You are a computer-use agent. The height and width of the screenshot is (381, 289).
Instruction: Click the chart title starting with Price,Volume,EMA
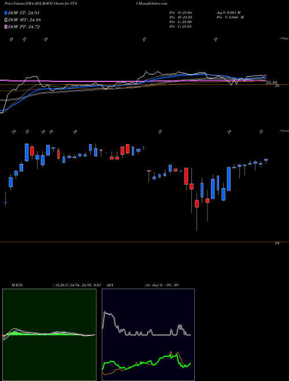40,3
